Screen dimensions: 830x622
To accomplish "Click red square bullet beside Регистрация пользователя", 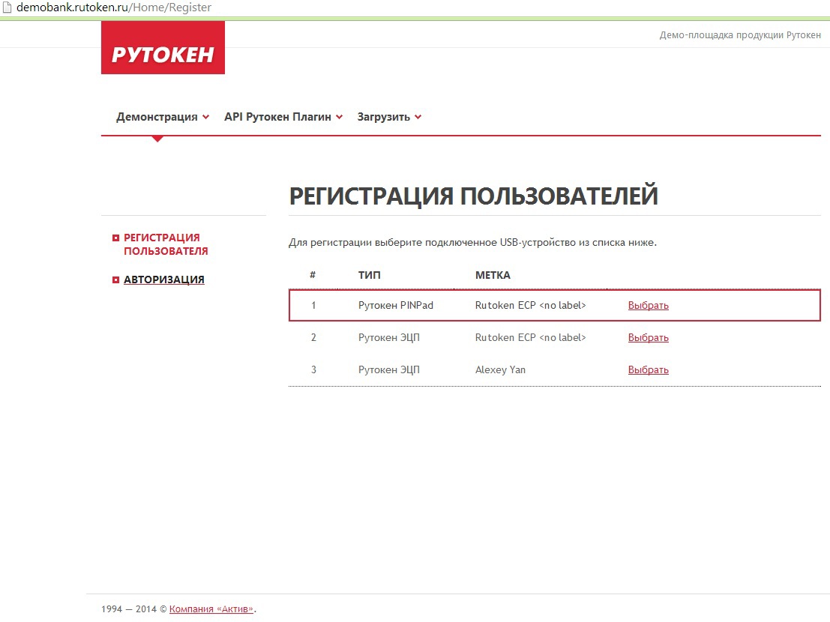I will click(116, 238).
